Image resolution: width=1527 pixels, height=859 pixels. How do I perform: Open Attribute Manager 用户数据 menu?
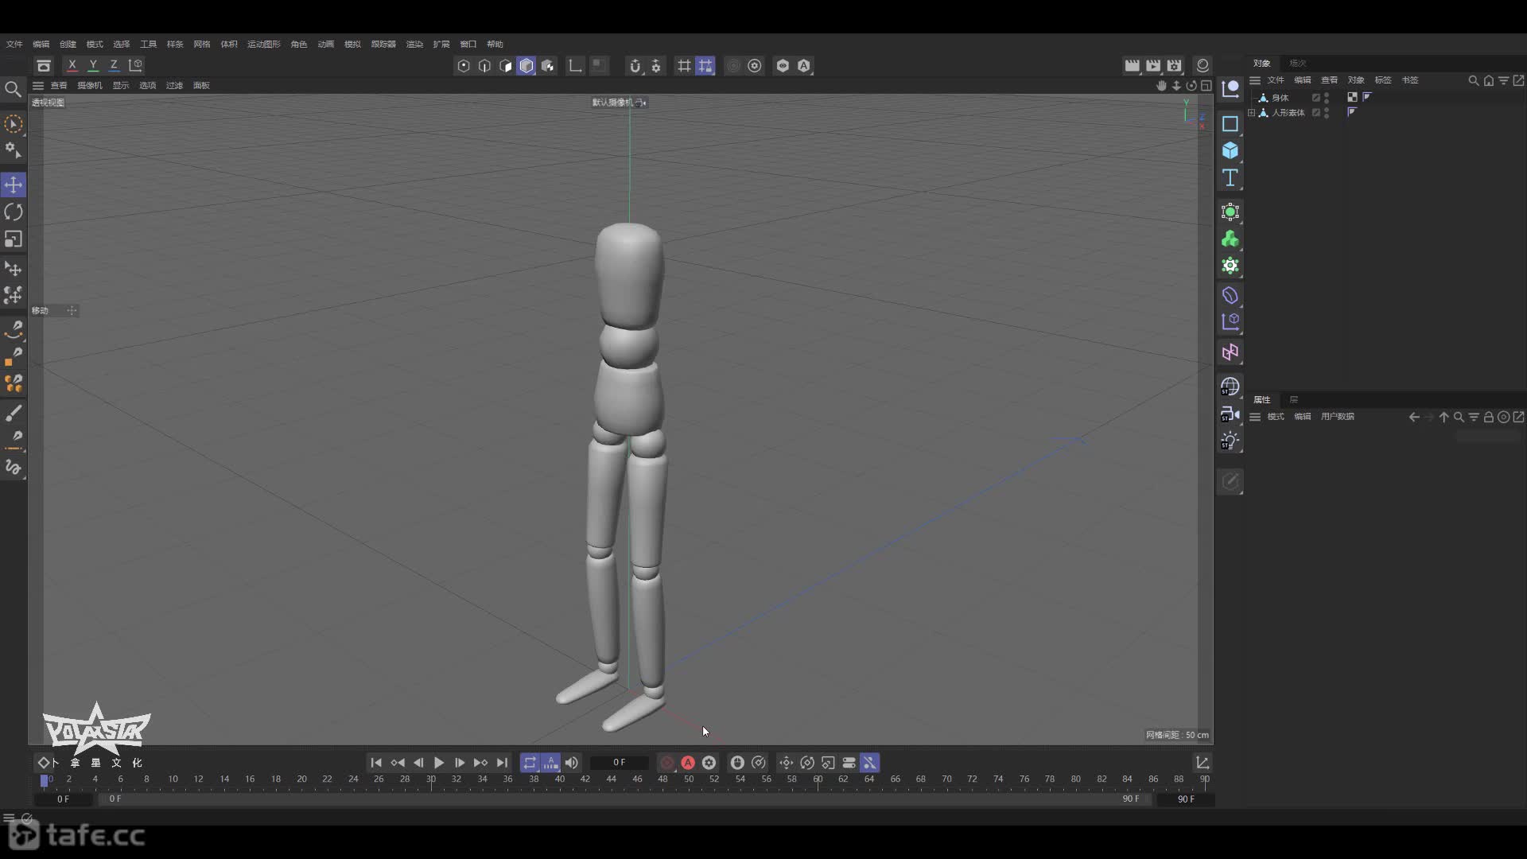(x=1337, y=417)
